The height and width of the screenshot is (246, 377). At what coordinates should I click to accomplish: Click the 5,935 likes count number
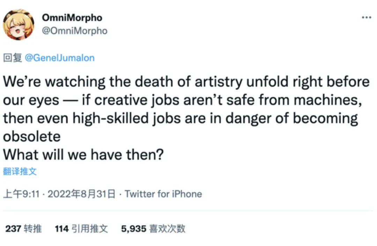(133, 229)
